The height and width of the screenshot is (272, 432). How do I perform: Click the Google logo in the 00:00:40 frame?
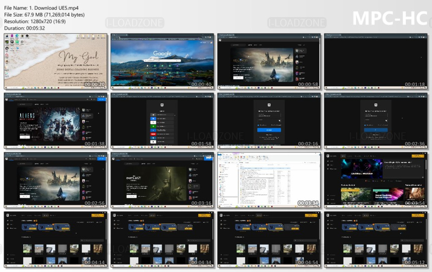[x=162, y=53]
